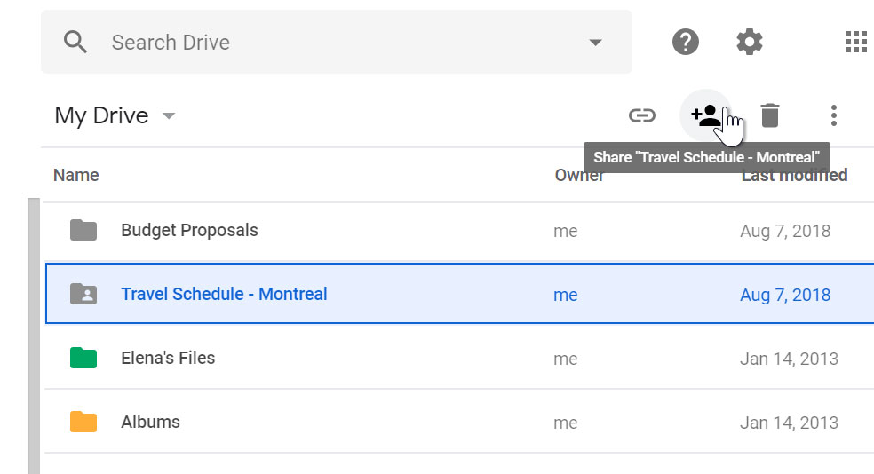Expand the search options dropdown arrow

(595, 43)
